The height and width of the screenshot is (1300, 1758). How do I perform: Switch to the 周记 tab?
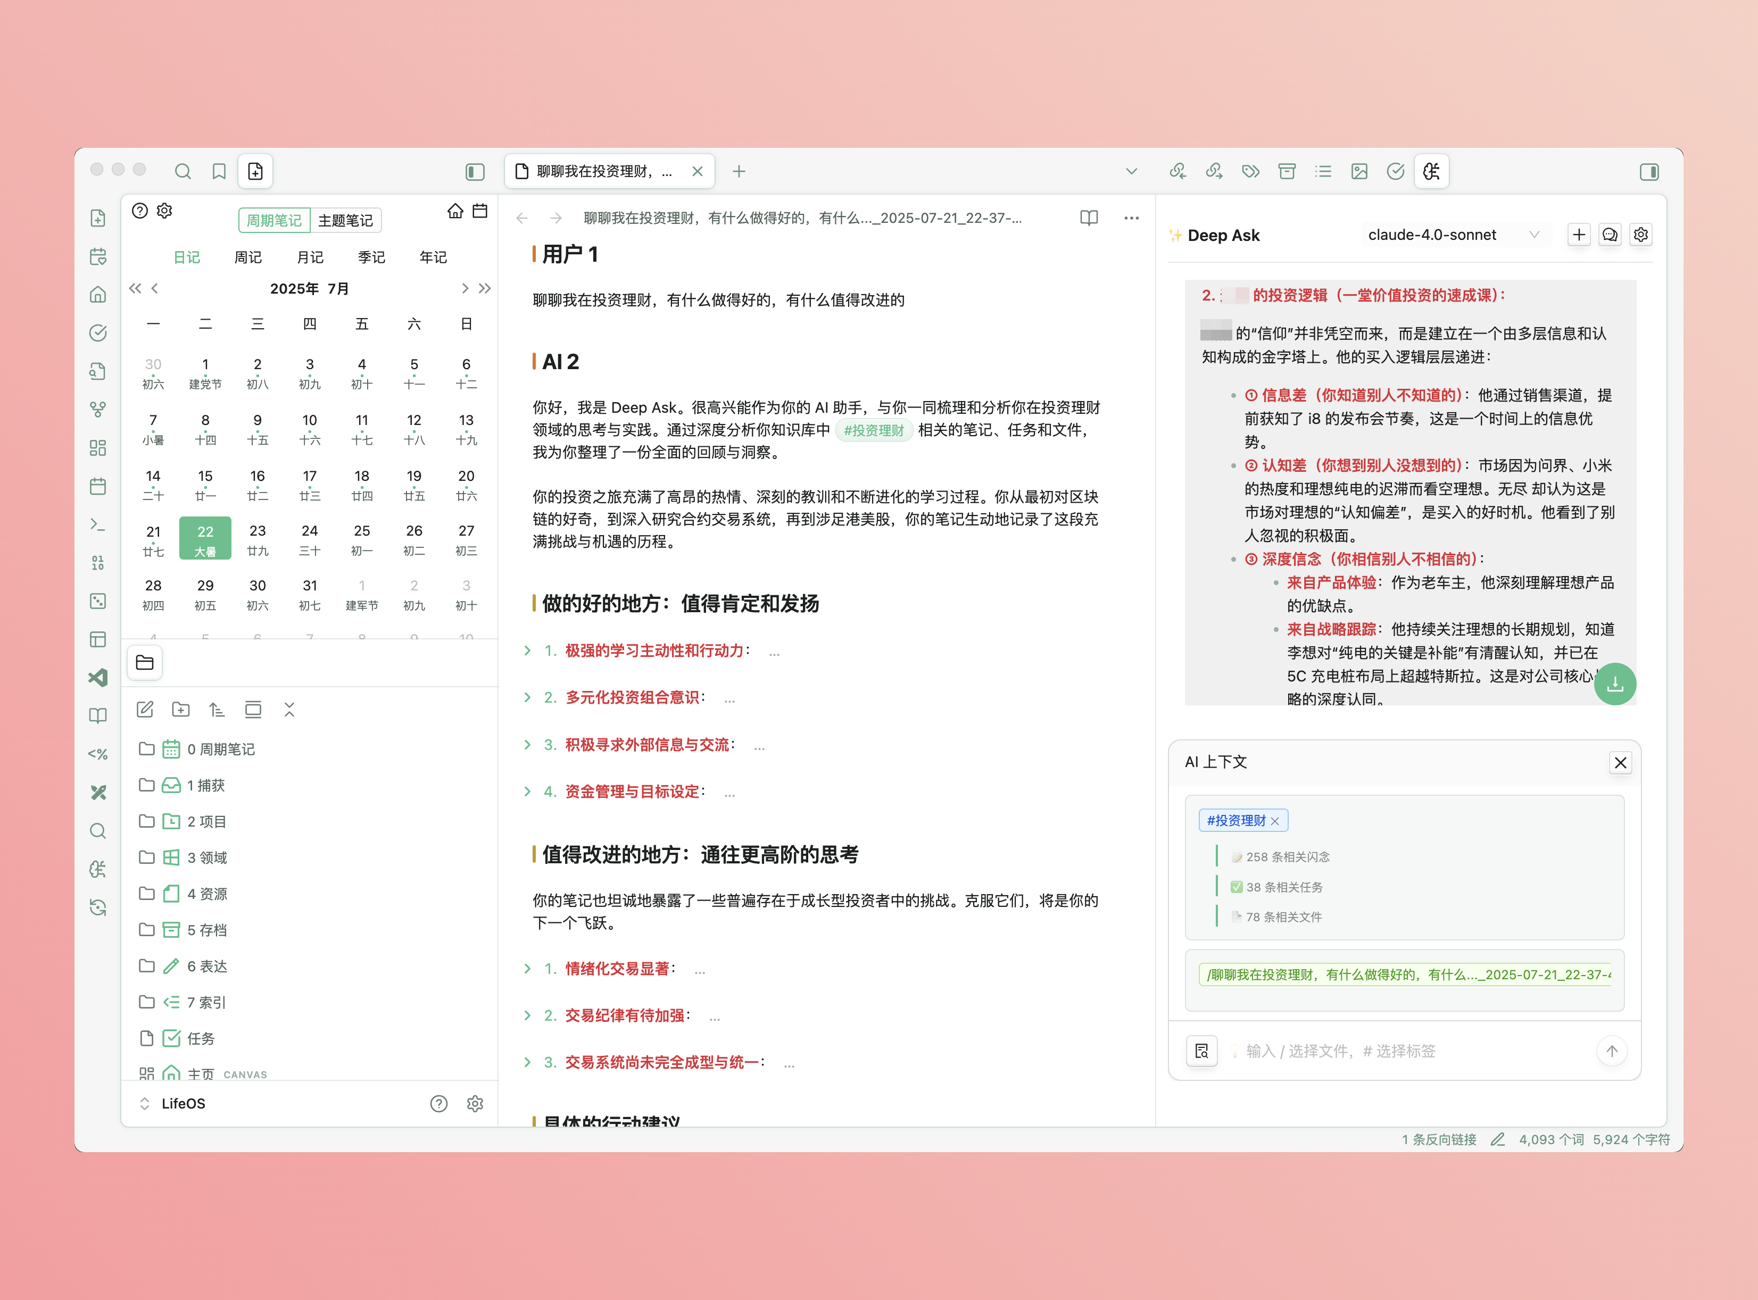click(x=248, y=257)
